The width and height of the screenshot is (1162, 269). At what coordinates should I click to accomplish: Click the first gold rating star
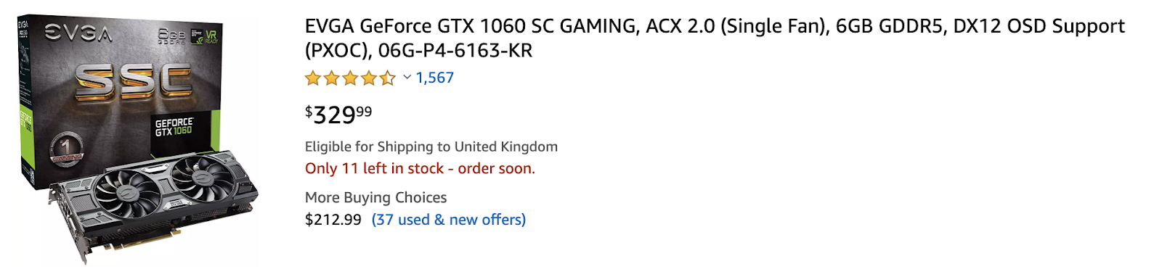pyautogui.click(x=313, y=78)
